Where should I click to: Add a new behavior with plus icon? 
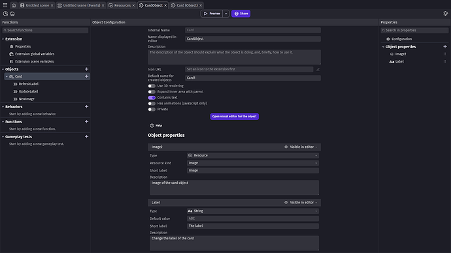pyautogui.click(x=86, y=107)
